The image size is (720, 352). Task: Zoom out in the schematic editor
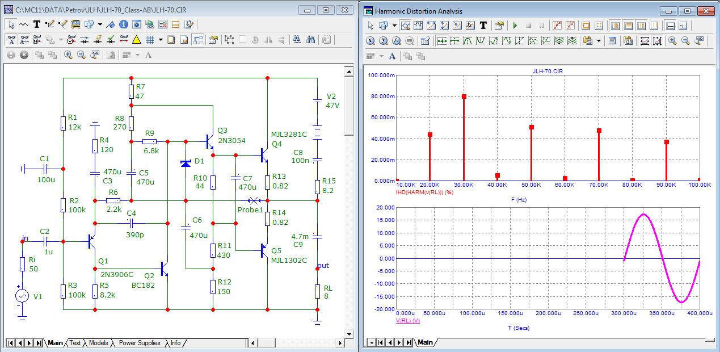pos(81,55)
